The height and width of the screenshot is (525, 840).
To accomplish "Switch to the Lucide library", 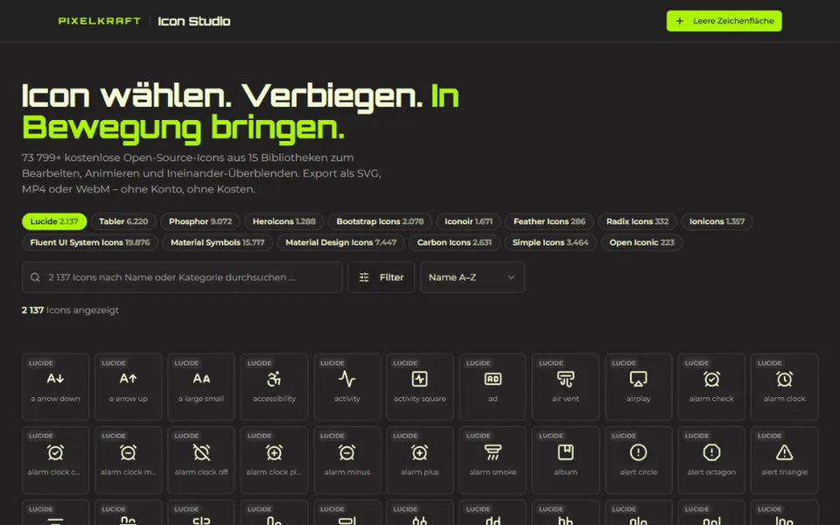I will (54, 221).
